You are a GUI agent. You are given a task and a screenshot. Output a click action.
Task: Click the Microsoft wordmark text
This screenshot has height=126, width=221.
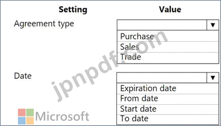62,117
